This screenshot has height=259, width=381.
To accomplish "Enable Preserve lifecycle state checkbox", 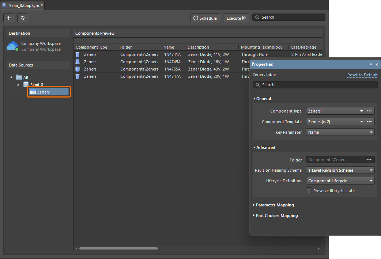I will (309, 191).
